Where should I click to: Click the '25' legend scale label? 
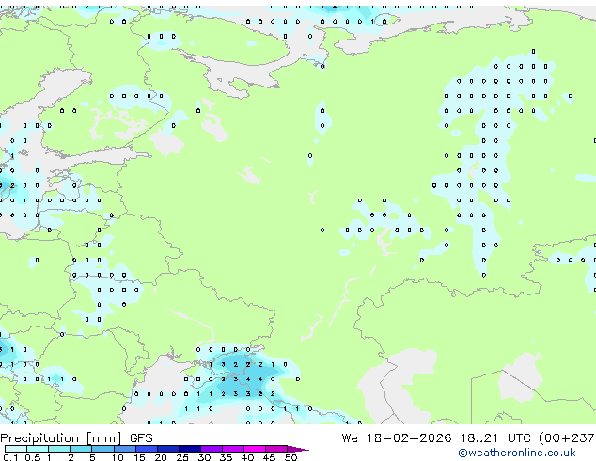coord(182,457)
